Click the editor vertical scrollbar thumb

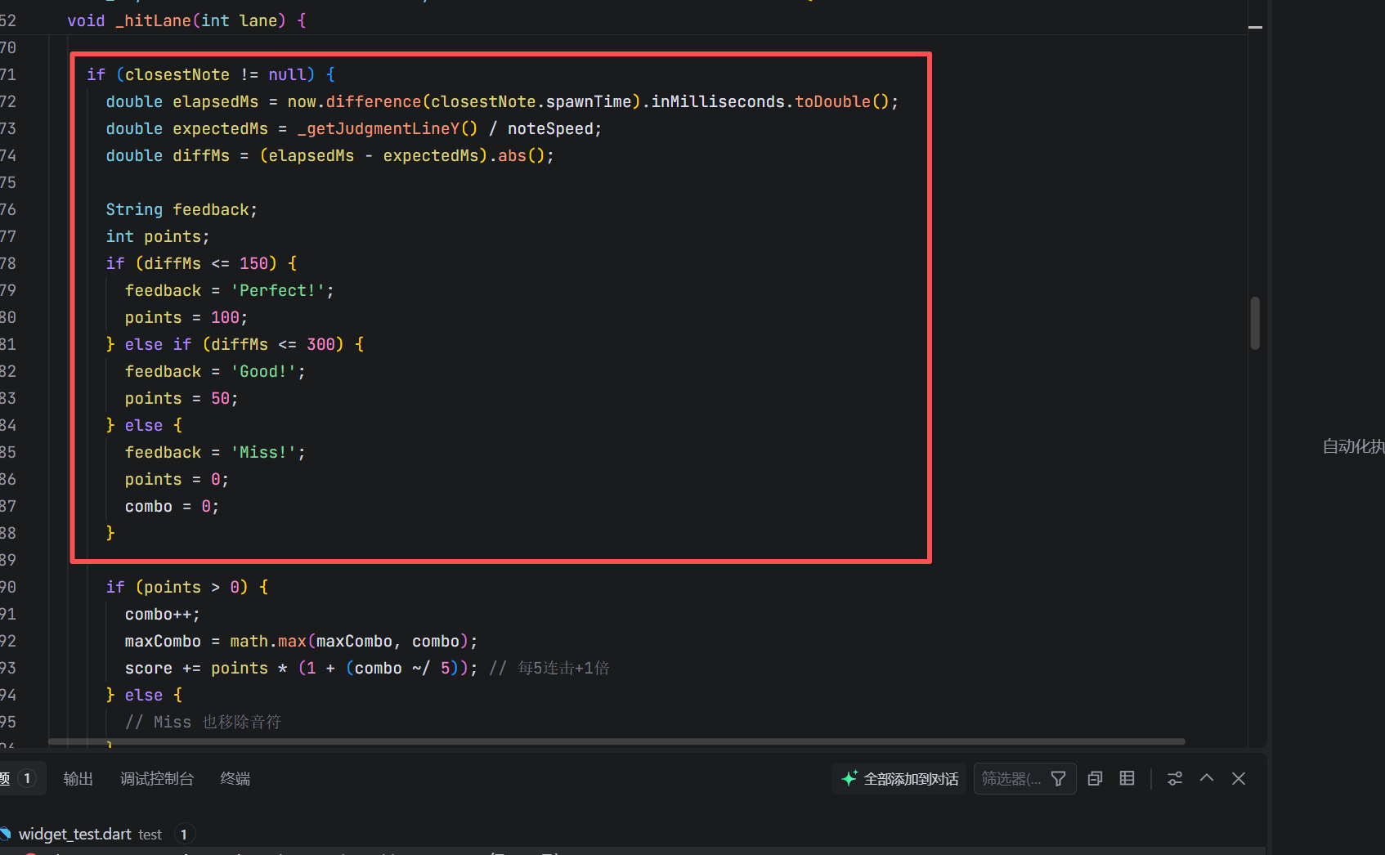(x=1255, y=324)
